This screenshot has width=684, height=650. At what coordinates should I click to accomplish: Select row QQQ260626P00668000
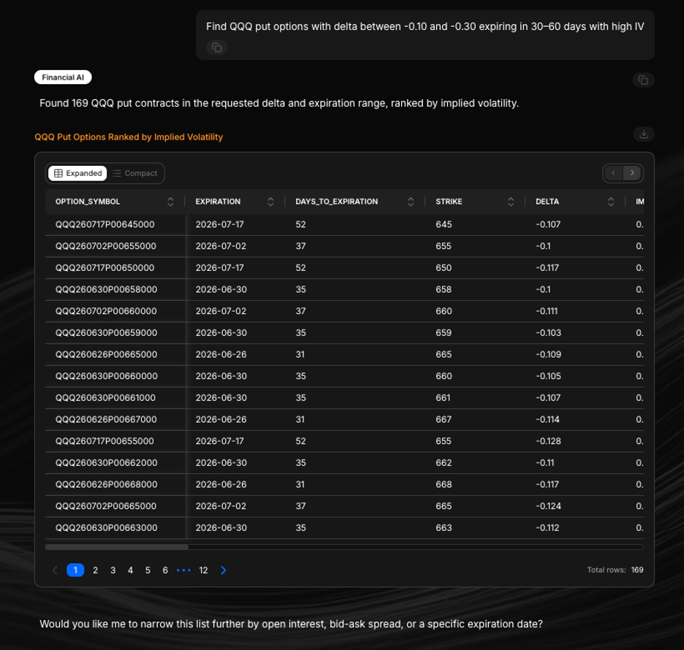point(344,484)
